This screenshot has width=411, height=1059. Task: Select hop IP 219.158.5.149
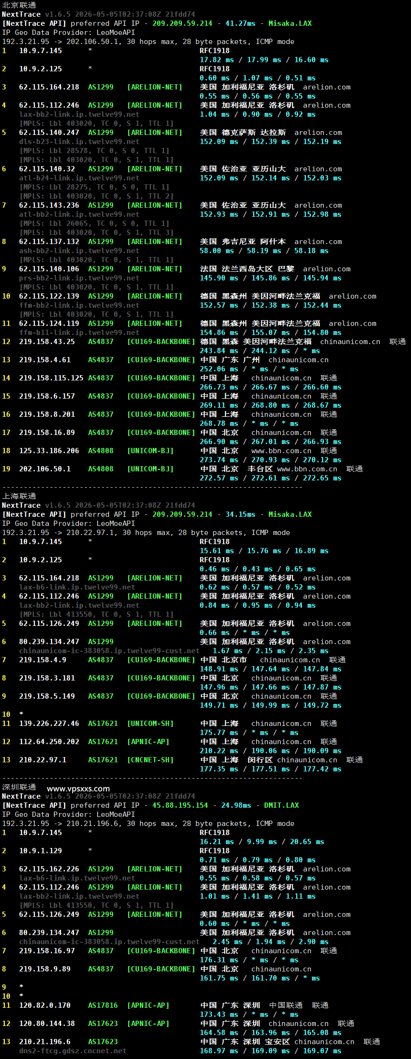pyautogui.click(x=47, y=696)
